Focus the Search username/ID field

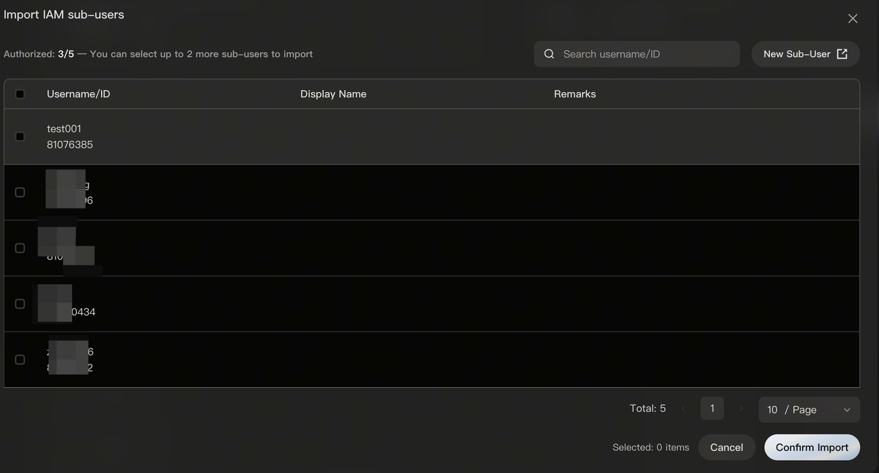(637, 54)
